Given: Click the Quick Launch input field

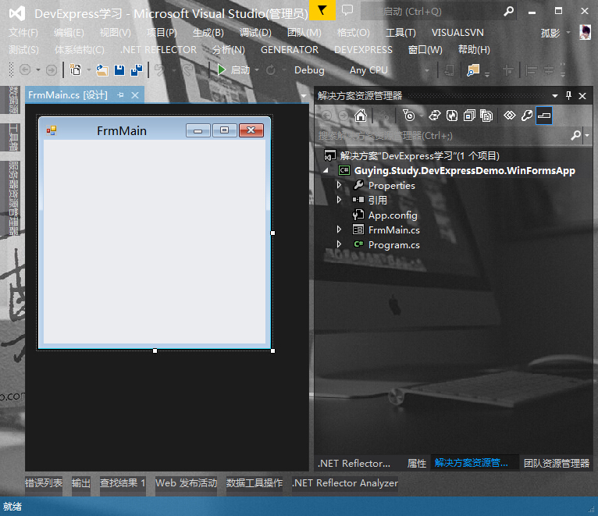Looking at the screenshot, I should click(431, 12).
